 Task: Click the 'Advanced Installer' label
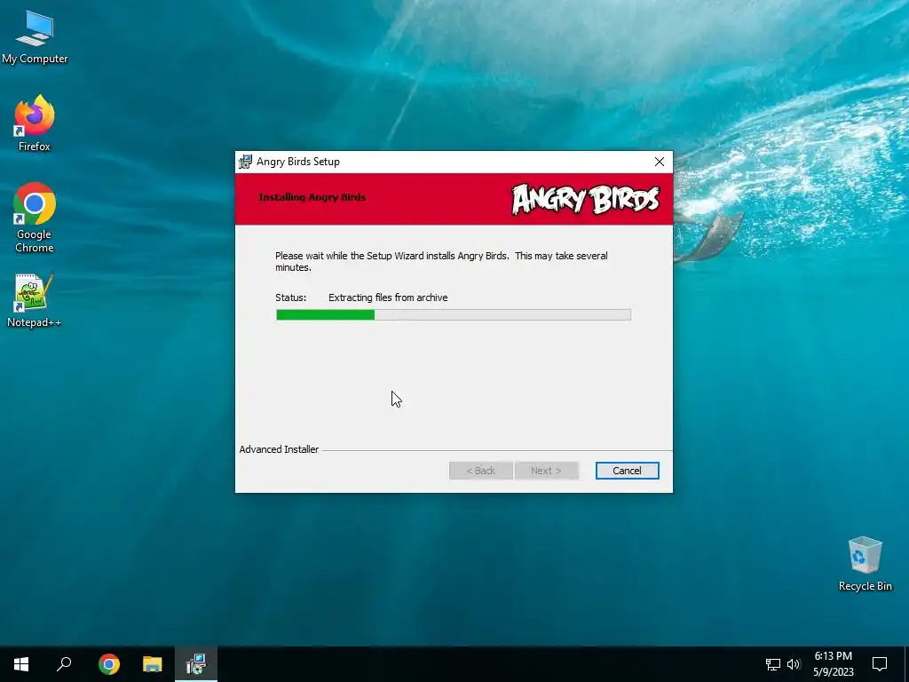coord(279,449)
